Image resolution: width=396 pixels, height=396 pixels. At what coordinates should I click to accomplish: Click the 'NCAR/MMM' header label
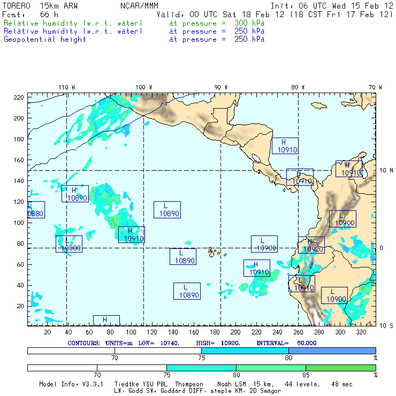coord(139,6)
